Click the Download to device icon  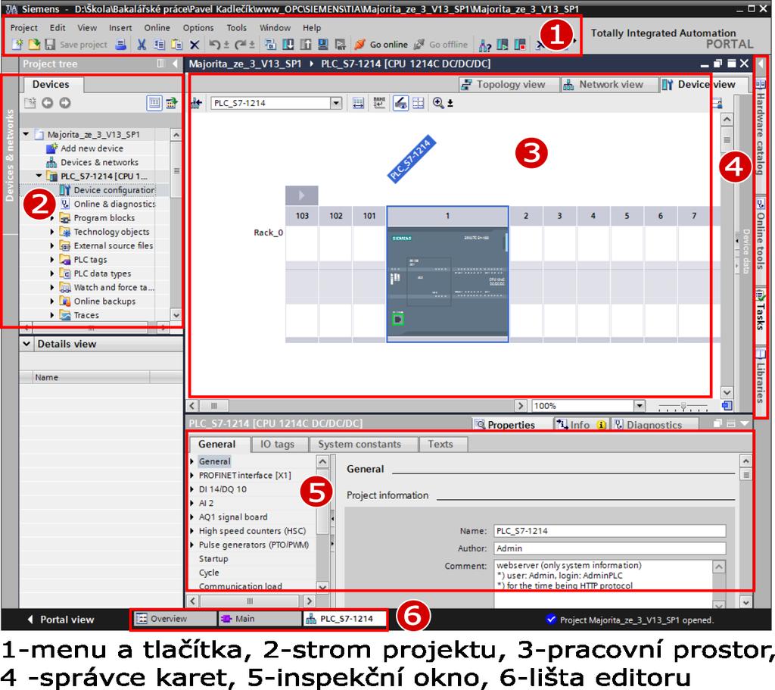click(x=288, y=45)
